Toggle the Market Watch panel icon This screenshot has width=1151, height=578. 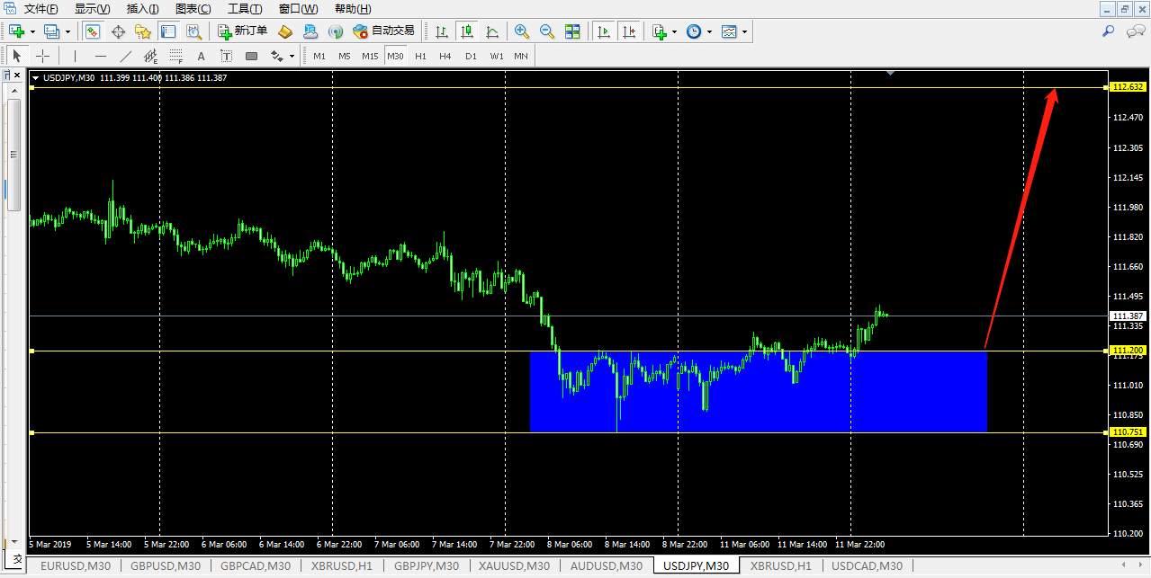point(93,31)
